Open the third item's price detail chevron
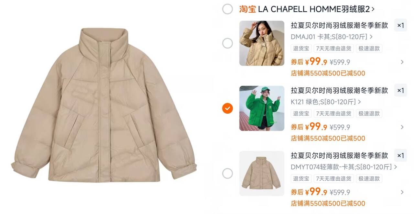Screen dimensions: 414x214 pyautogui.click(x=402, y=192)
